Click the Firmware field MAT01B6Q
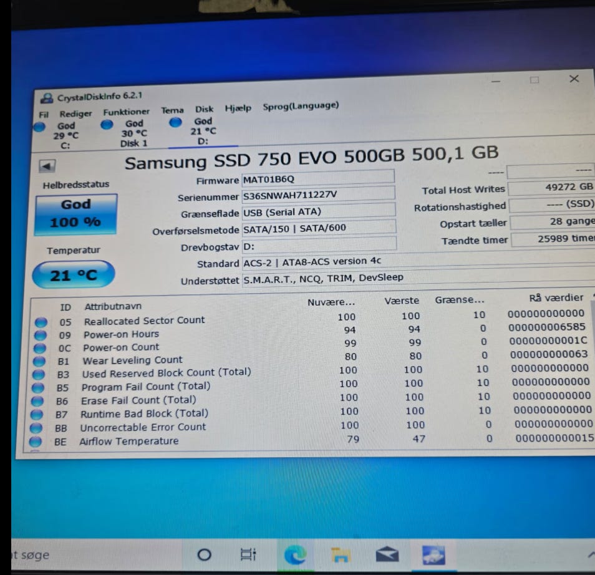The height and width of the screenshot is (575, 595). pos(318,178)
